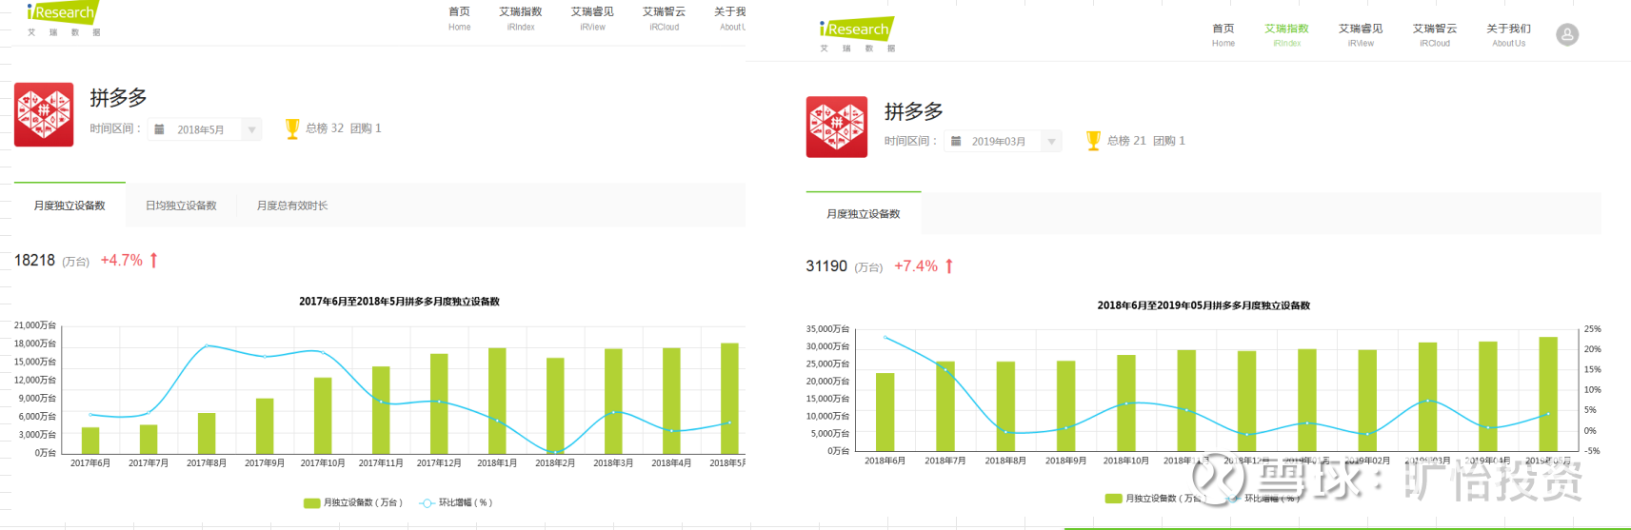1631x530 pixels.
Task: Click the 21,000万台 y-axis label
Action: click(x=35, y=325)
